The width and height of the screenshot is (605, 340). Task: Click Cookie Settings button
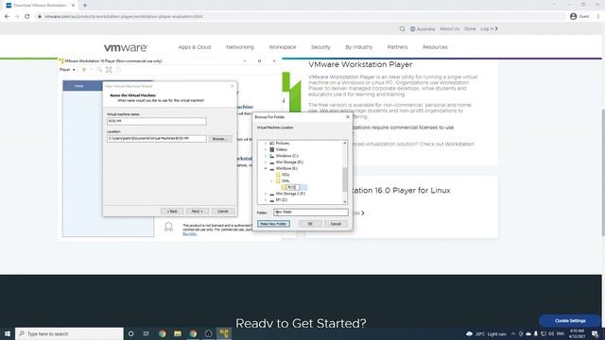pos(570,321)
